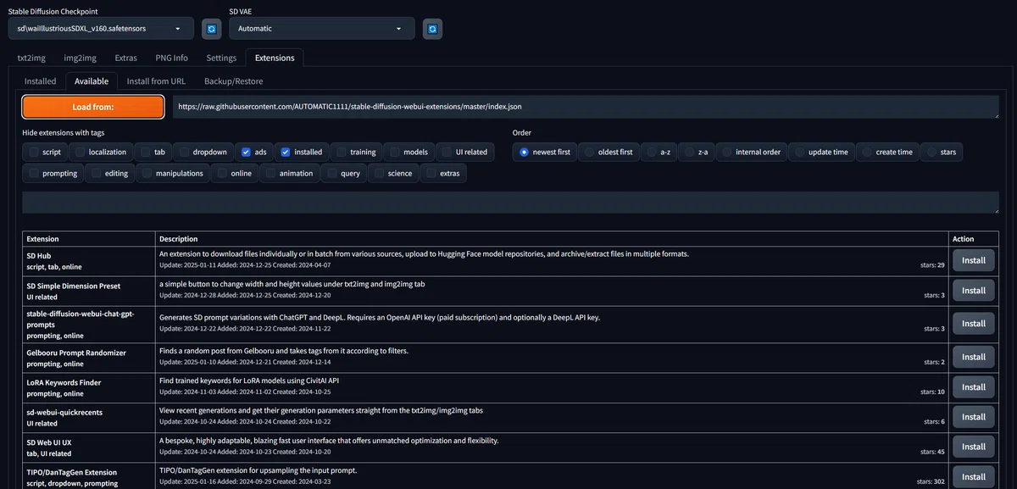Open the Stable Diffusion Checkpoint dropdown

pyautogui.click(x=102, y=28)
